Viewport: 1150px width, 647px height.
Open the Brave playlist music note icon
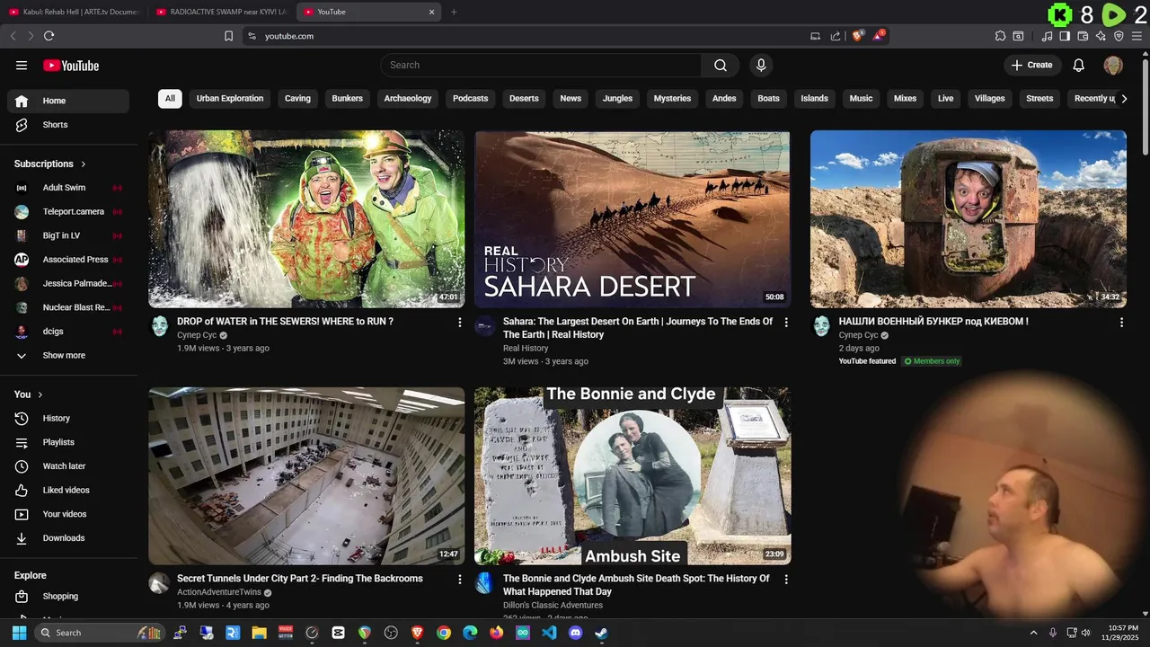click(1047, 36)
